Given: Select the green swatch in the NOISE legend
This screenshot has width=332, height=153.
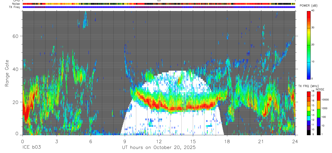Looking at the screenshot, I should [318, 113].
